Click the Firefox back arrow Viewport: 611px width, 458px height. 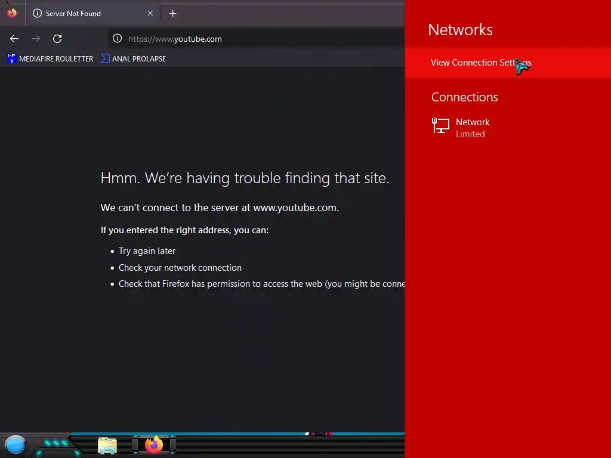[14, 39]
